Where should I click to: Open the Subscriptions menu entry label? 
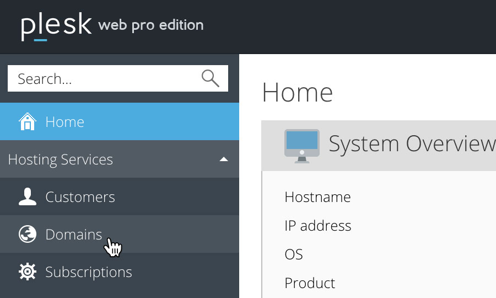pyautogui.click(x=89, y=273)
